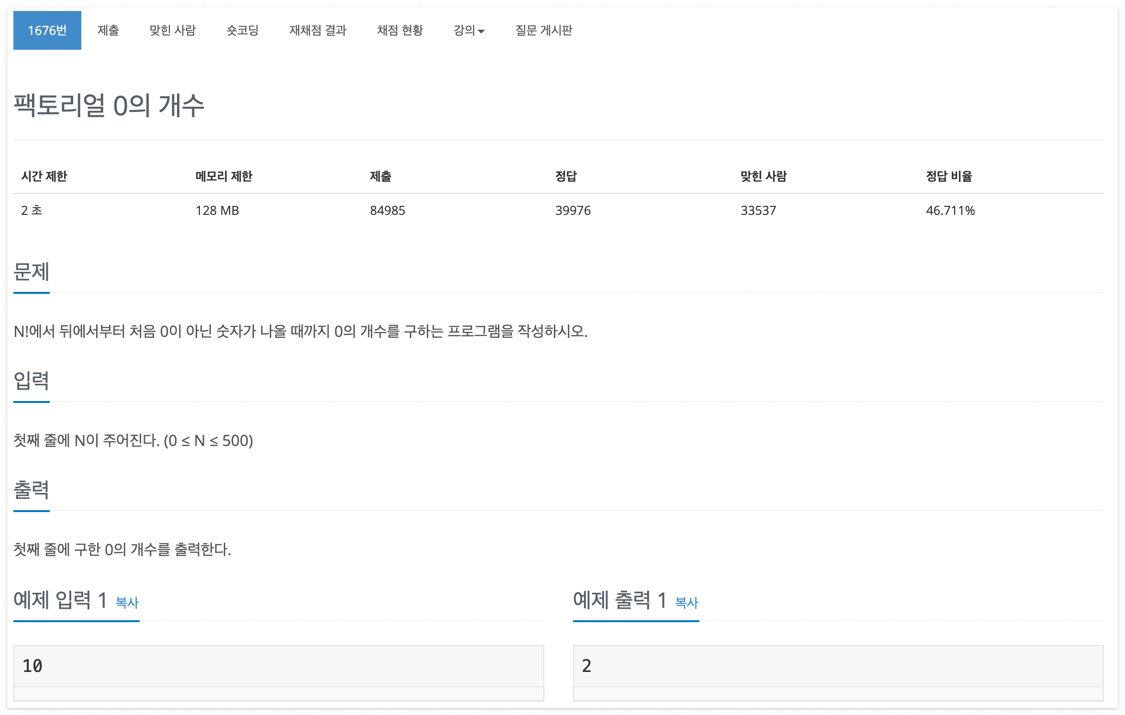View the 채점 현황 tab

coord(400,31)
